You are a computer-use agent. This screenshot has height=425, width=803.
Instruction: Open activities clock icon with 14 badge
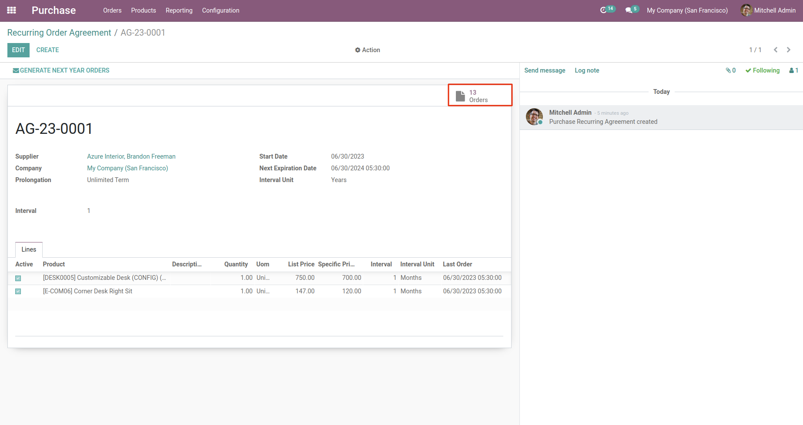604,10
